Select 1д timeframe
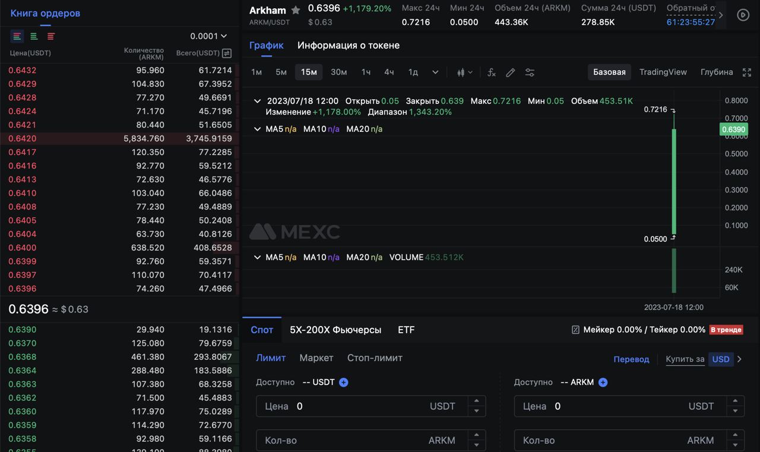 (x=413, y=72)
